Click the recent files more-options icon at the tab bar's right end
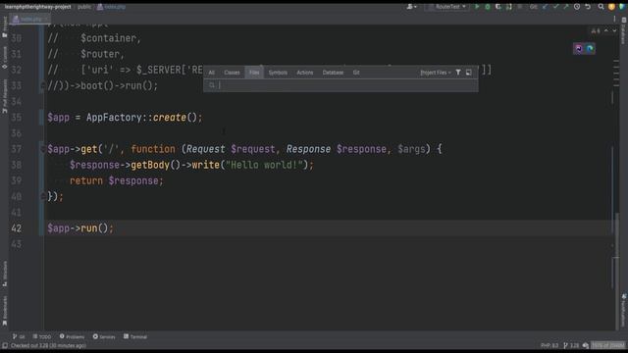This screenshot has width=628, height=353. [614, 19]
